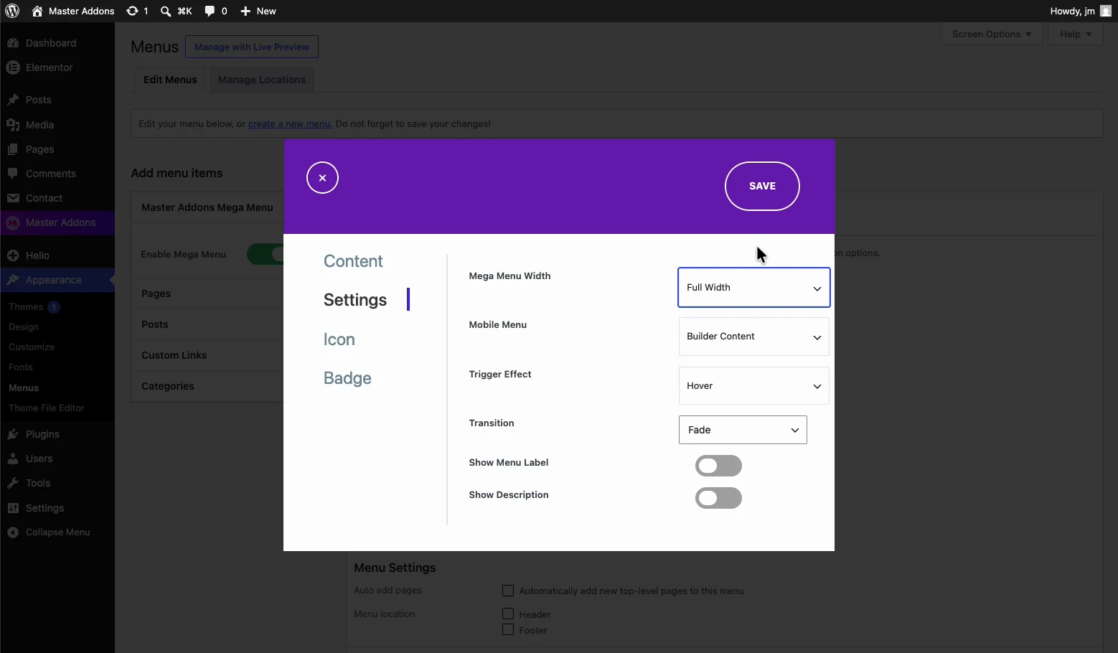Open the Transition Fade dropdown
Viewport: 1118px width, 653px height.
pos(743,430)
